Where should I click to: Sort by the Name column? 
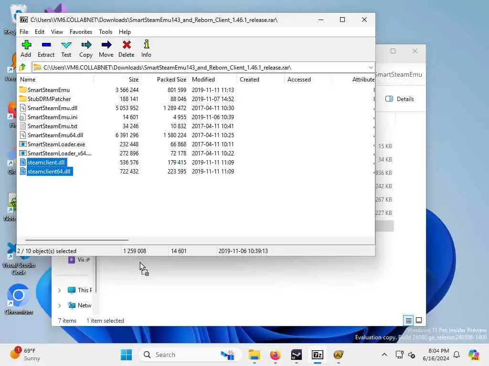pyautogui.click(x=55, y=80)
